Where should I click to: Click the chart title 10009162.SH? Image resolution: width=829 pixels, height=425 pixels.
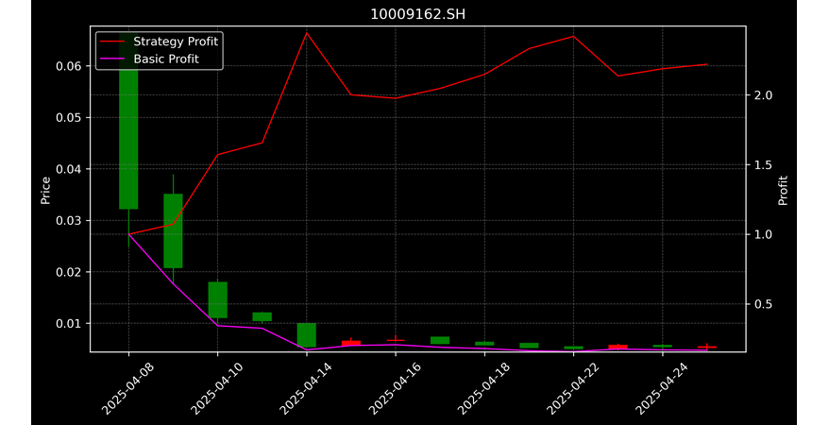417,14
